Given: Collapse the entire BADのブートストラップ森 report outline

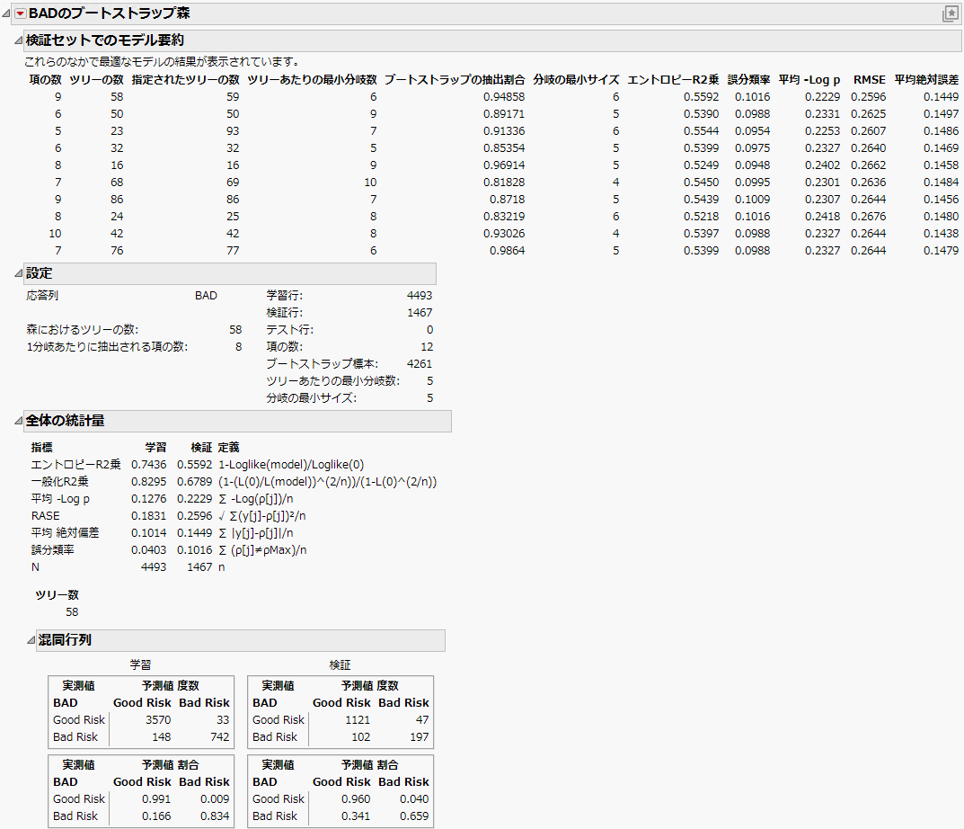Looking at the screenshot, I should tap(4, 14).
